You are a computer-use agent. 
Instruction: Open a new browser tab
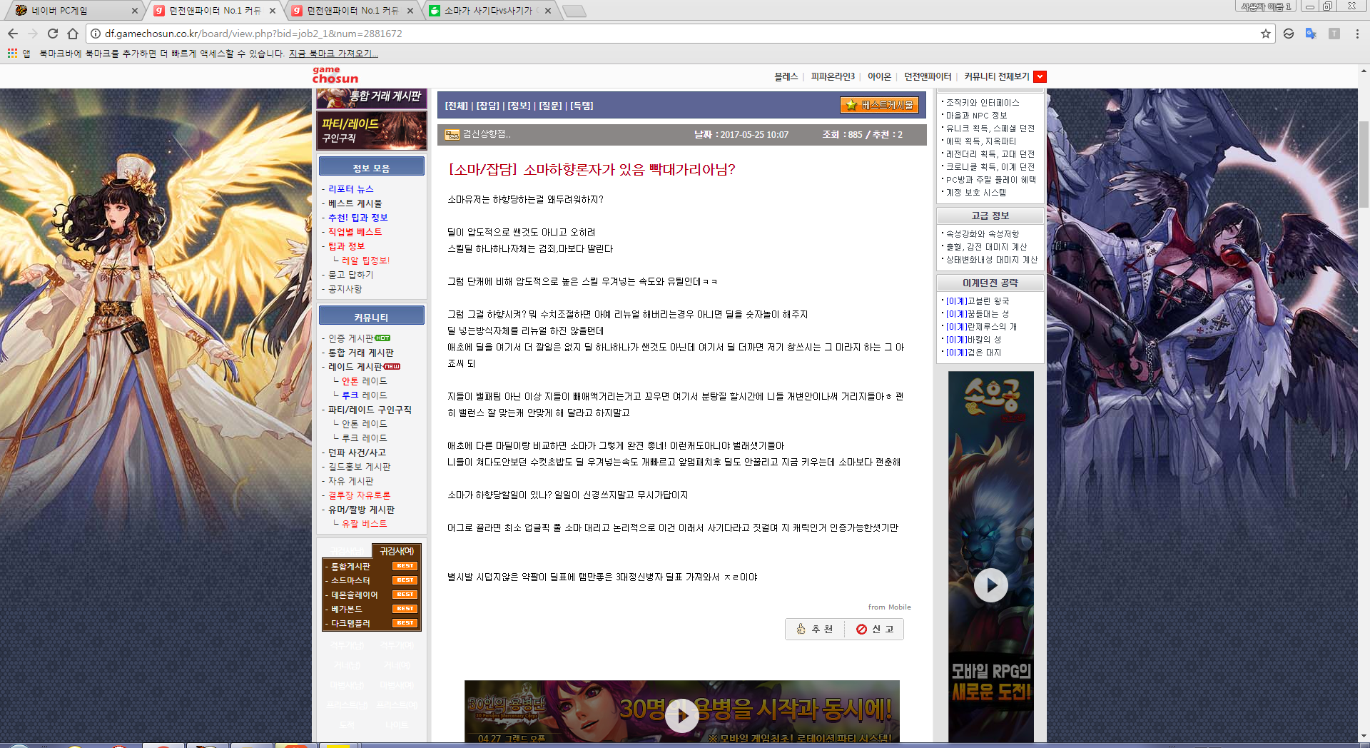[x=574, y=11]
